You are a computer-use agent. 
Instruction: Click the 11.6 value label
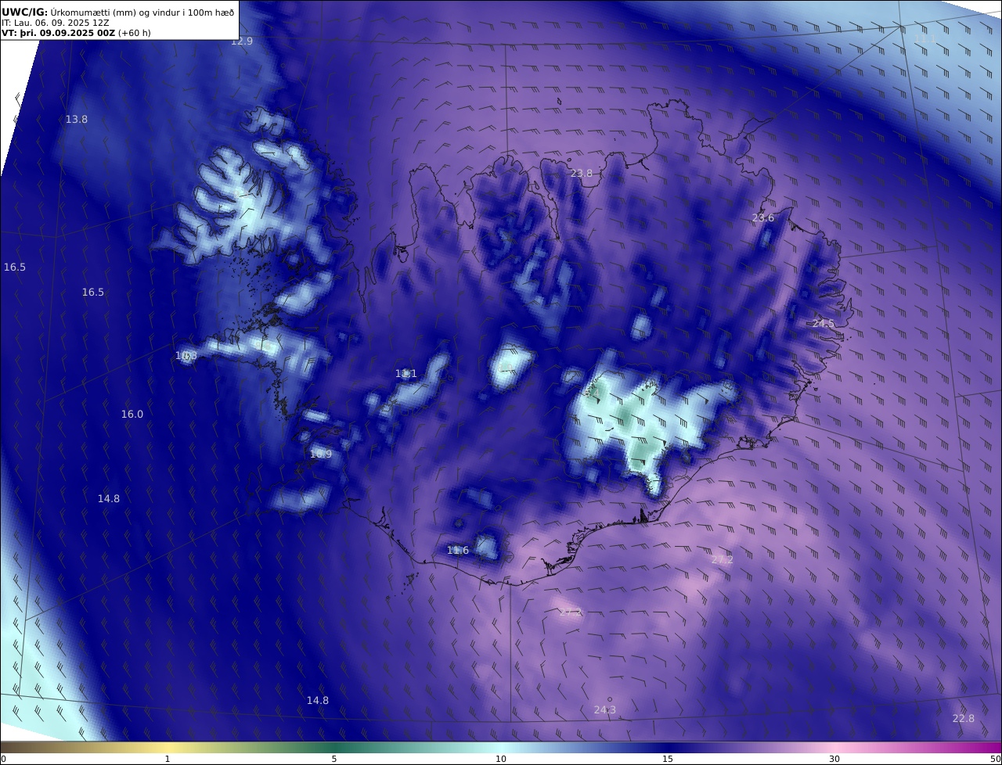pyautogui.click(x=458, y=550)
